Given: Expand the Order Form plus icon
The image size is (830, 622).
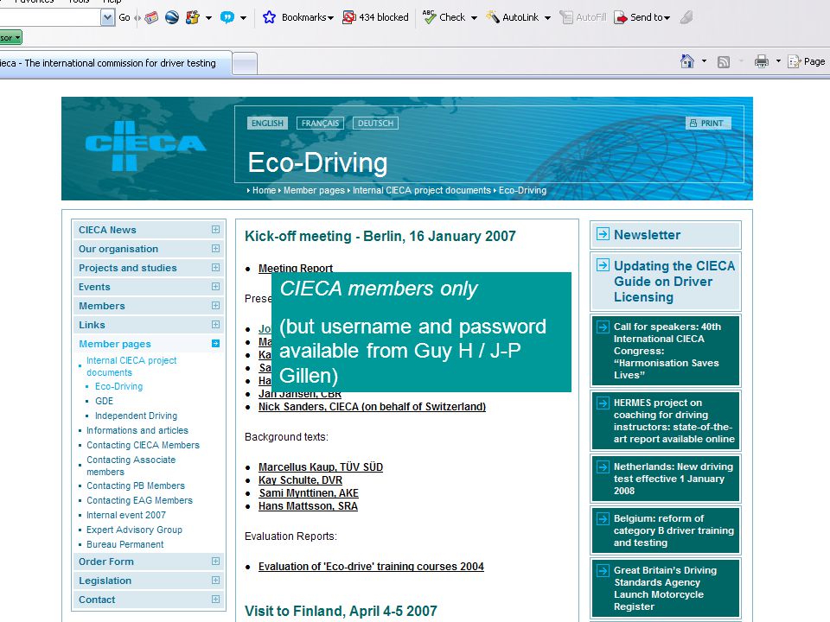Looking at the screenshot, I should click(215, 562).
